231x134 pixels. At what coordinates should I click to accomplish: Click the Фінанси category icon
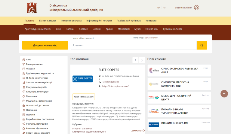coord(24,69)
